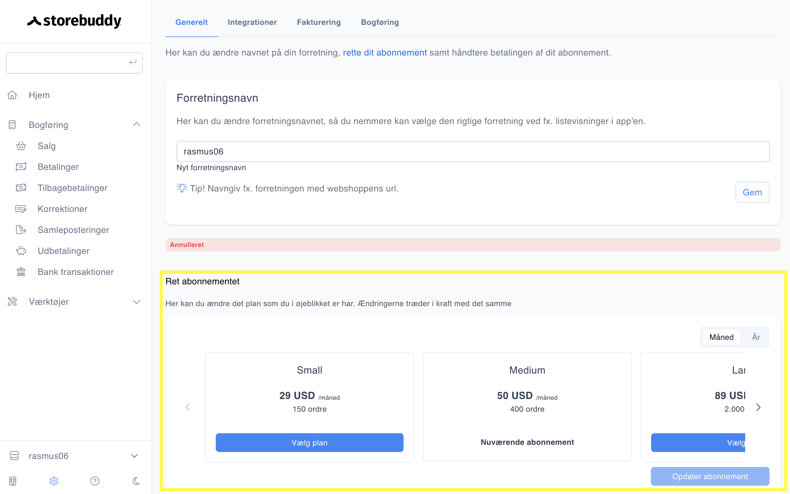The height and width of the screenshot is (494, 790).
Task: Click Opdater abonnement button
Action: click(710, 476)
